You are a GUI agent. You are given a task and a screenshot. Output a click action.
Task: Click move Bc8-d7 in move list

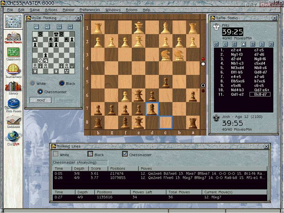(260, 94)
